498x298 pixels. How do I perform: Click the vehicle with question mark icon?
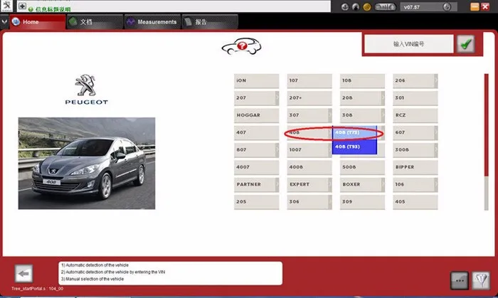pos(241,47)
